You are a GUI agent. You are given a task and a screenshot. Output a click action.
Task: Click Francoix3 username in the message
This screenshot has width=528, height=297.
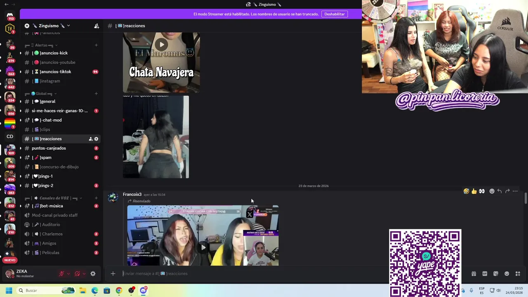coord(132,194)
